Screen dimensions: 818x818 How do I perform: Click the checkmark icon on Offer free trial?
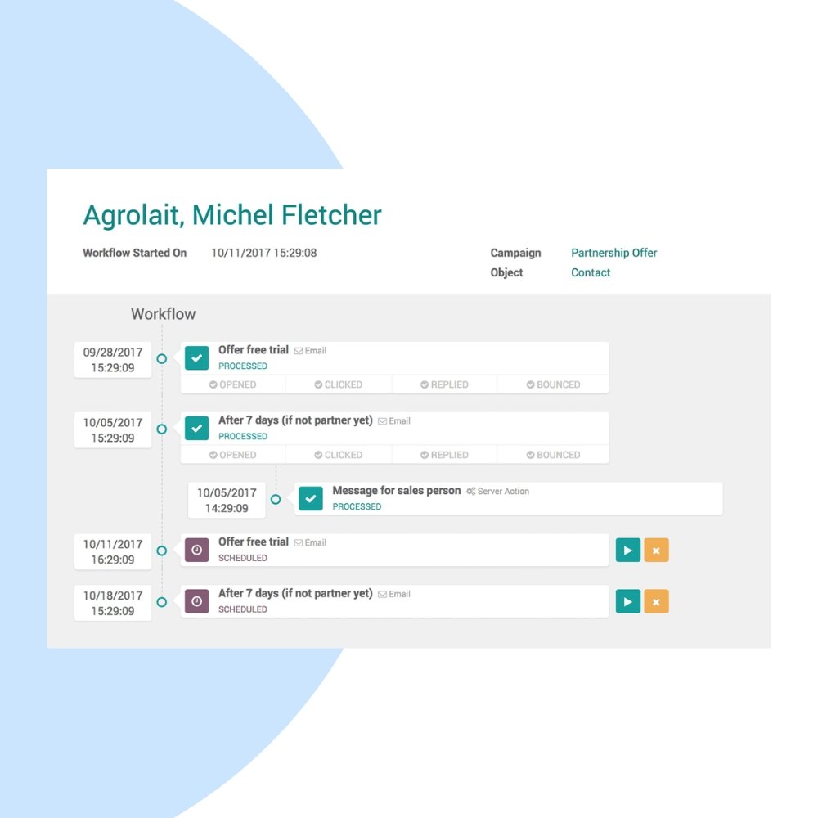tap(196, 358)
